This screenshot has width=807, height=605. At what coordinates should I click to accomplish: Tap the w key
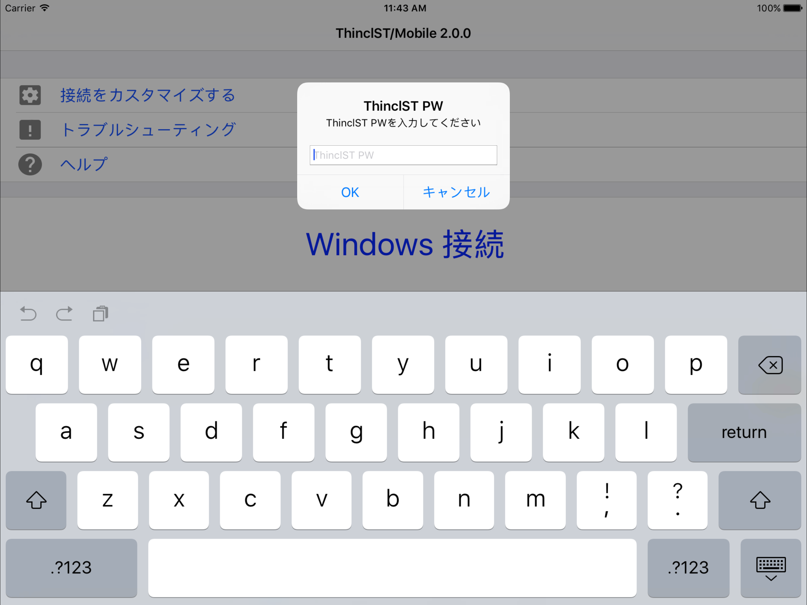tap(110, 365)
